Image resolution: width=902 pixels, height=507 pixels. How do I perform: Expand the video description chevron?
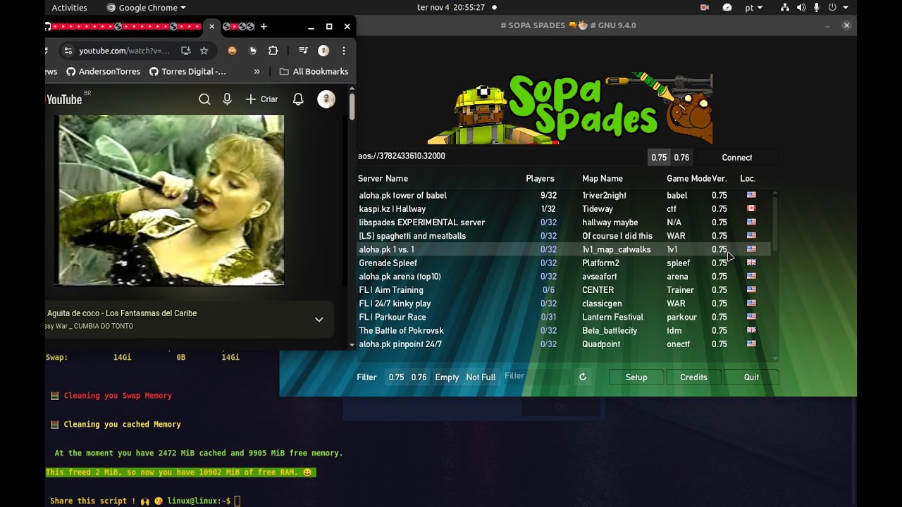pos(319,320)
